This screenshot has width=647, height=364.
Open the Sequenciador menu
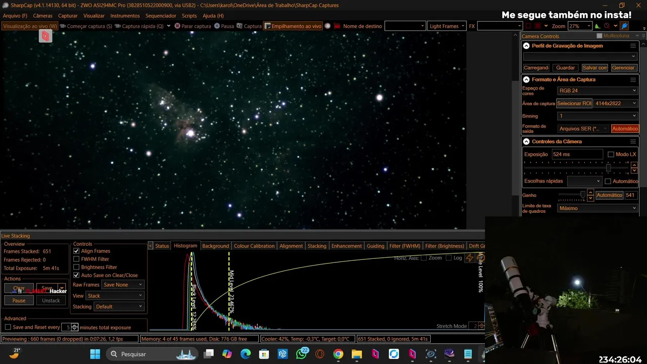point(161,16)
